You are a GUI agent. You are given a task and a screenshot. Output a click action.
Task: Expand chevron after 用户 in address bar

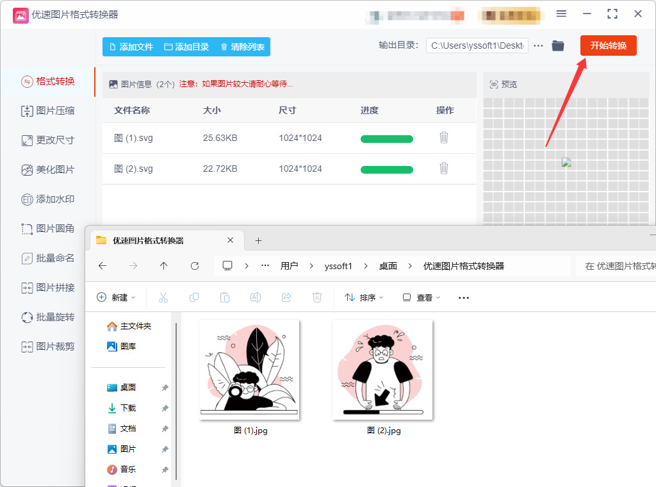coord(311,266)
